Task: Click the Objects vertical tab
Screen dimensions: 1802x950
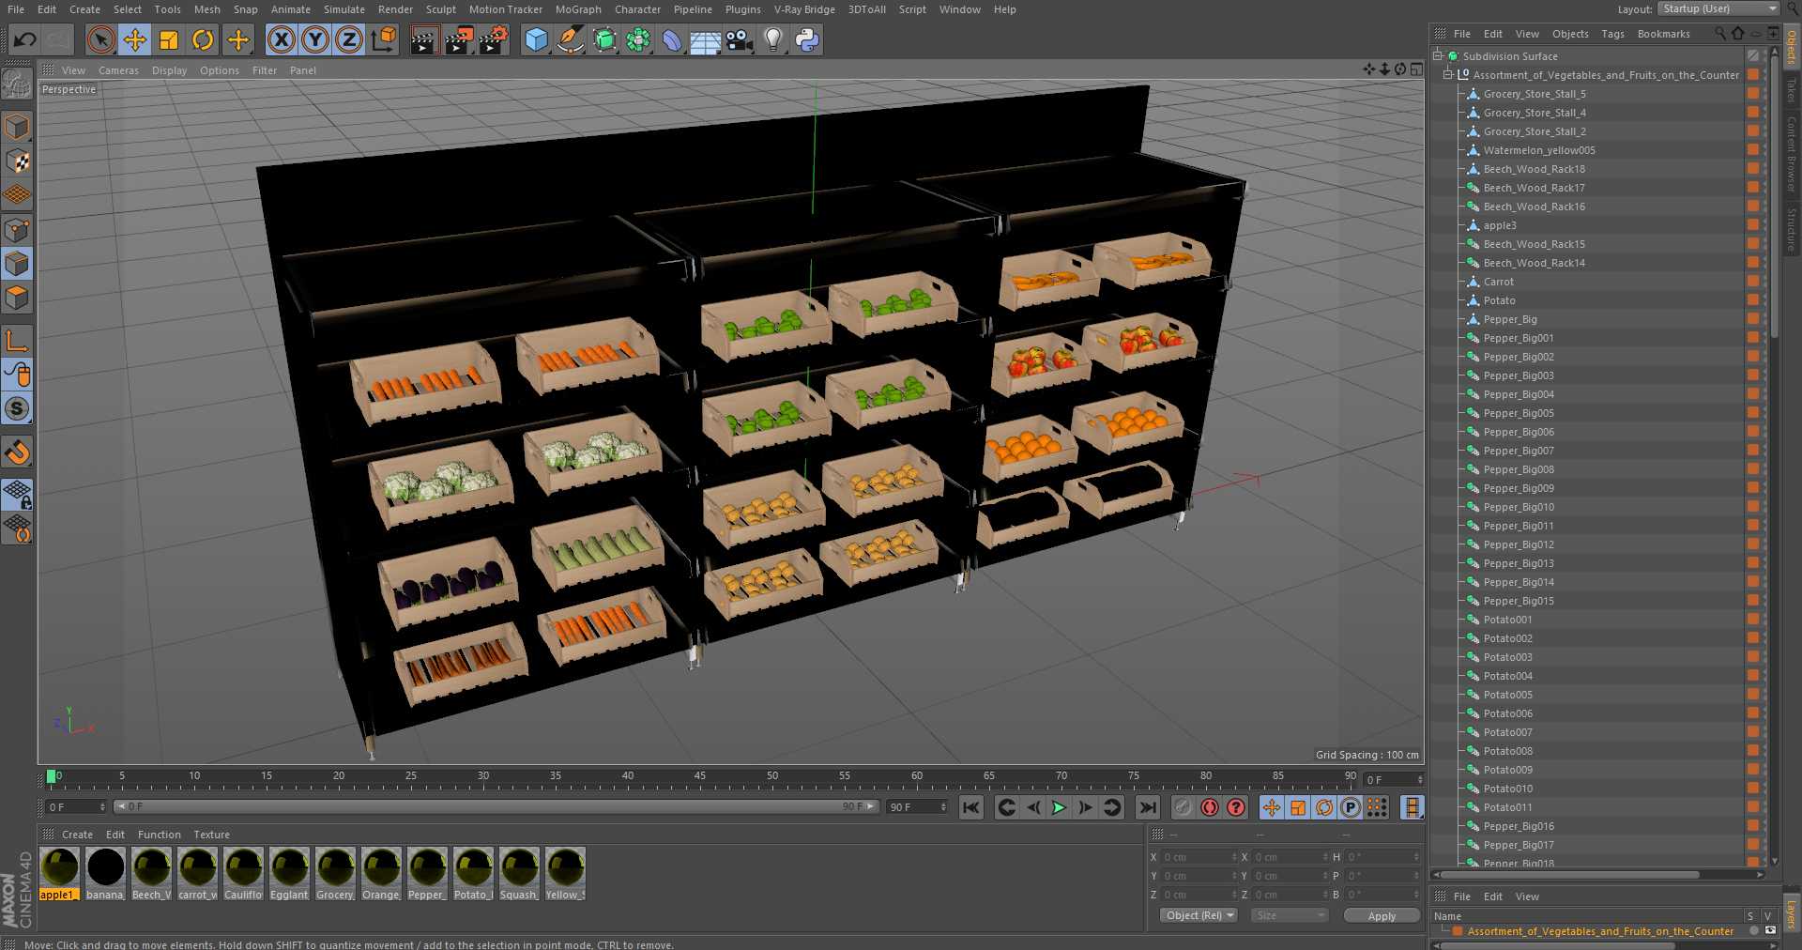Action: point(1791,47)
